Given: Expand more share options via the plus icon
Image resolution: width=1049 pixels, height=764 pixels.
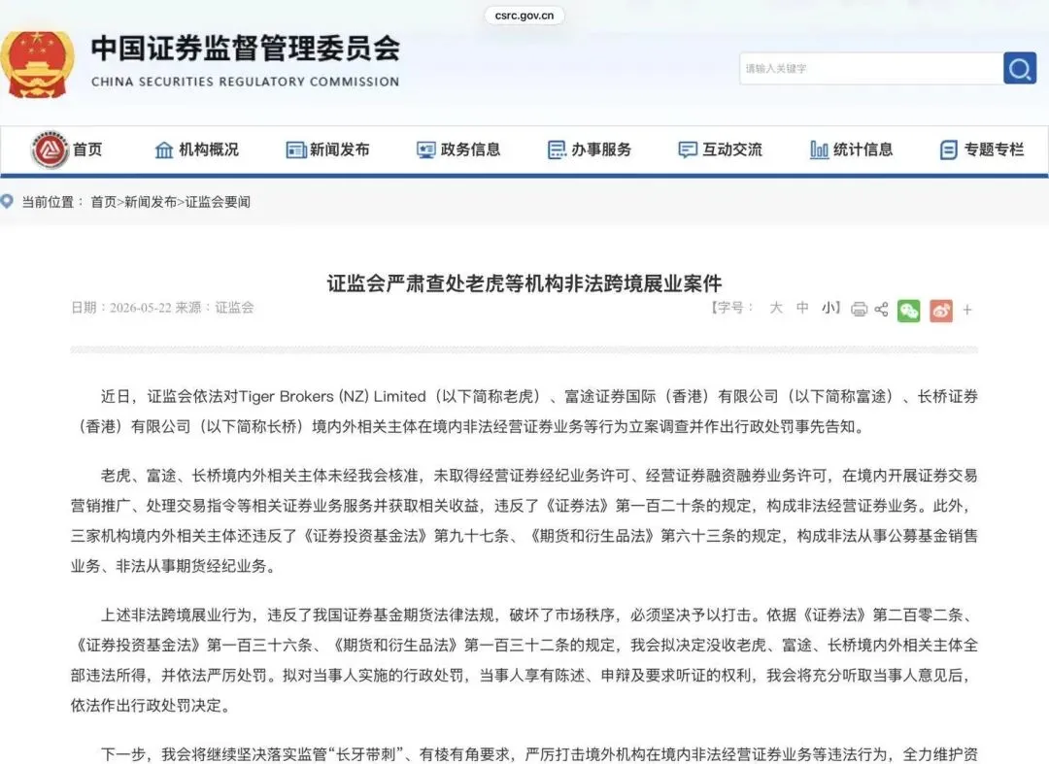Looking at the screenshot, I should (966, 310).
